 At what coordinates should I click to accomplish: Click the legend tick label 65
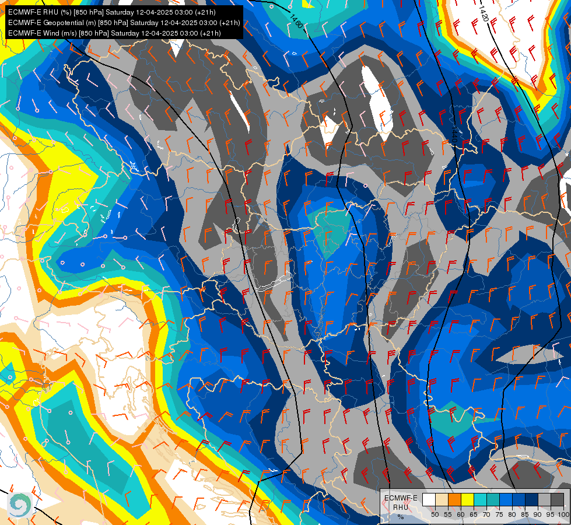point(474,514)
